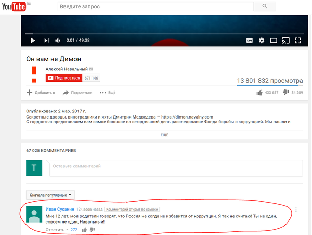The width and height of the screenshot is (312, 235).
Task: Click the Ответить reply link
Action: click(55, 229)
